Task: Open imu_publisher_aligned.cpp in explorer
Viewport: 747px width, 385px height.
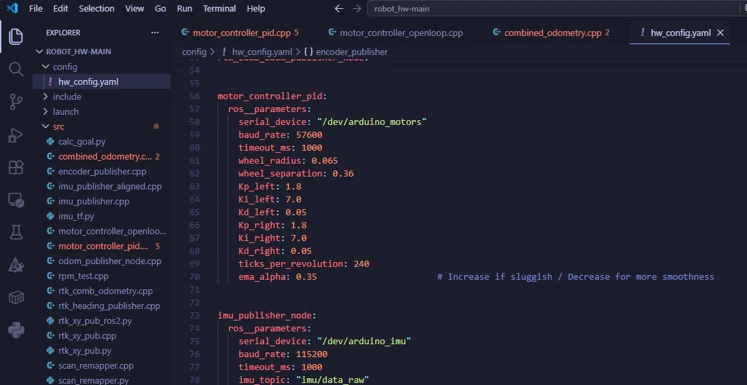Action: click(x=101, y=187)
